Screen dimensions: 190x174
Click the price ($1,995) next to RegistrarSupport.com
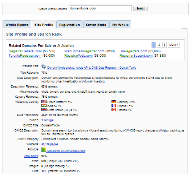pos(160,56)
